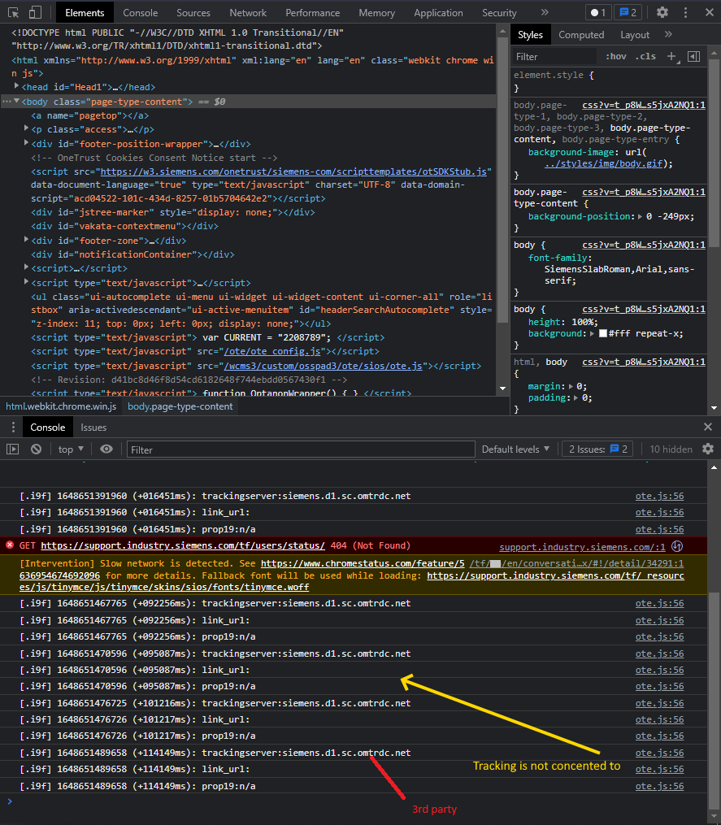Open the 'top' JavaScript context dropdown
Viewport: 721px width, 825px height.
point(71,449)
